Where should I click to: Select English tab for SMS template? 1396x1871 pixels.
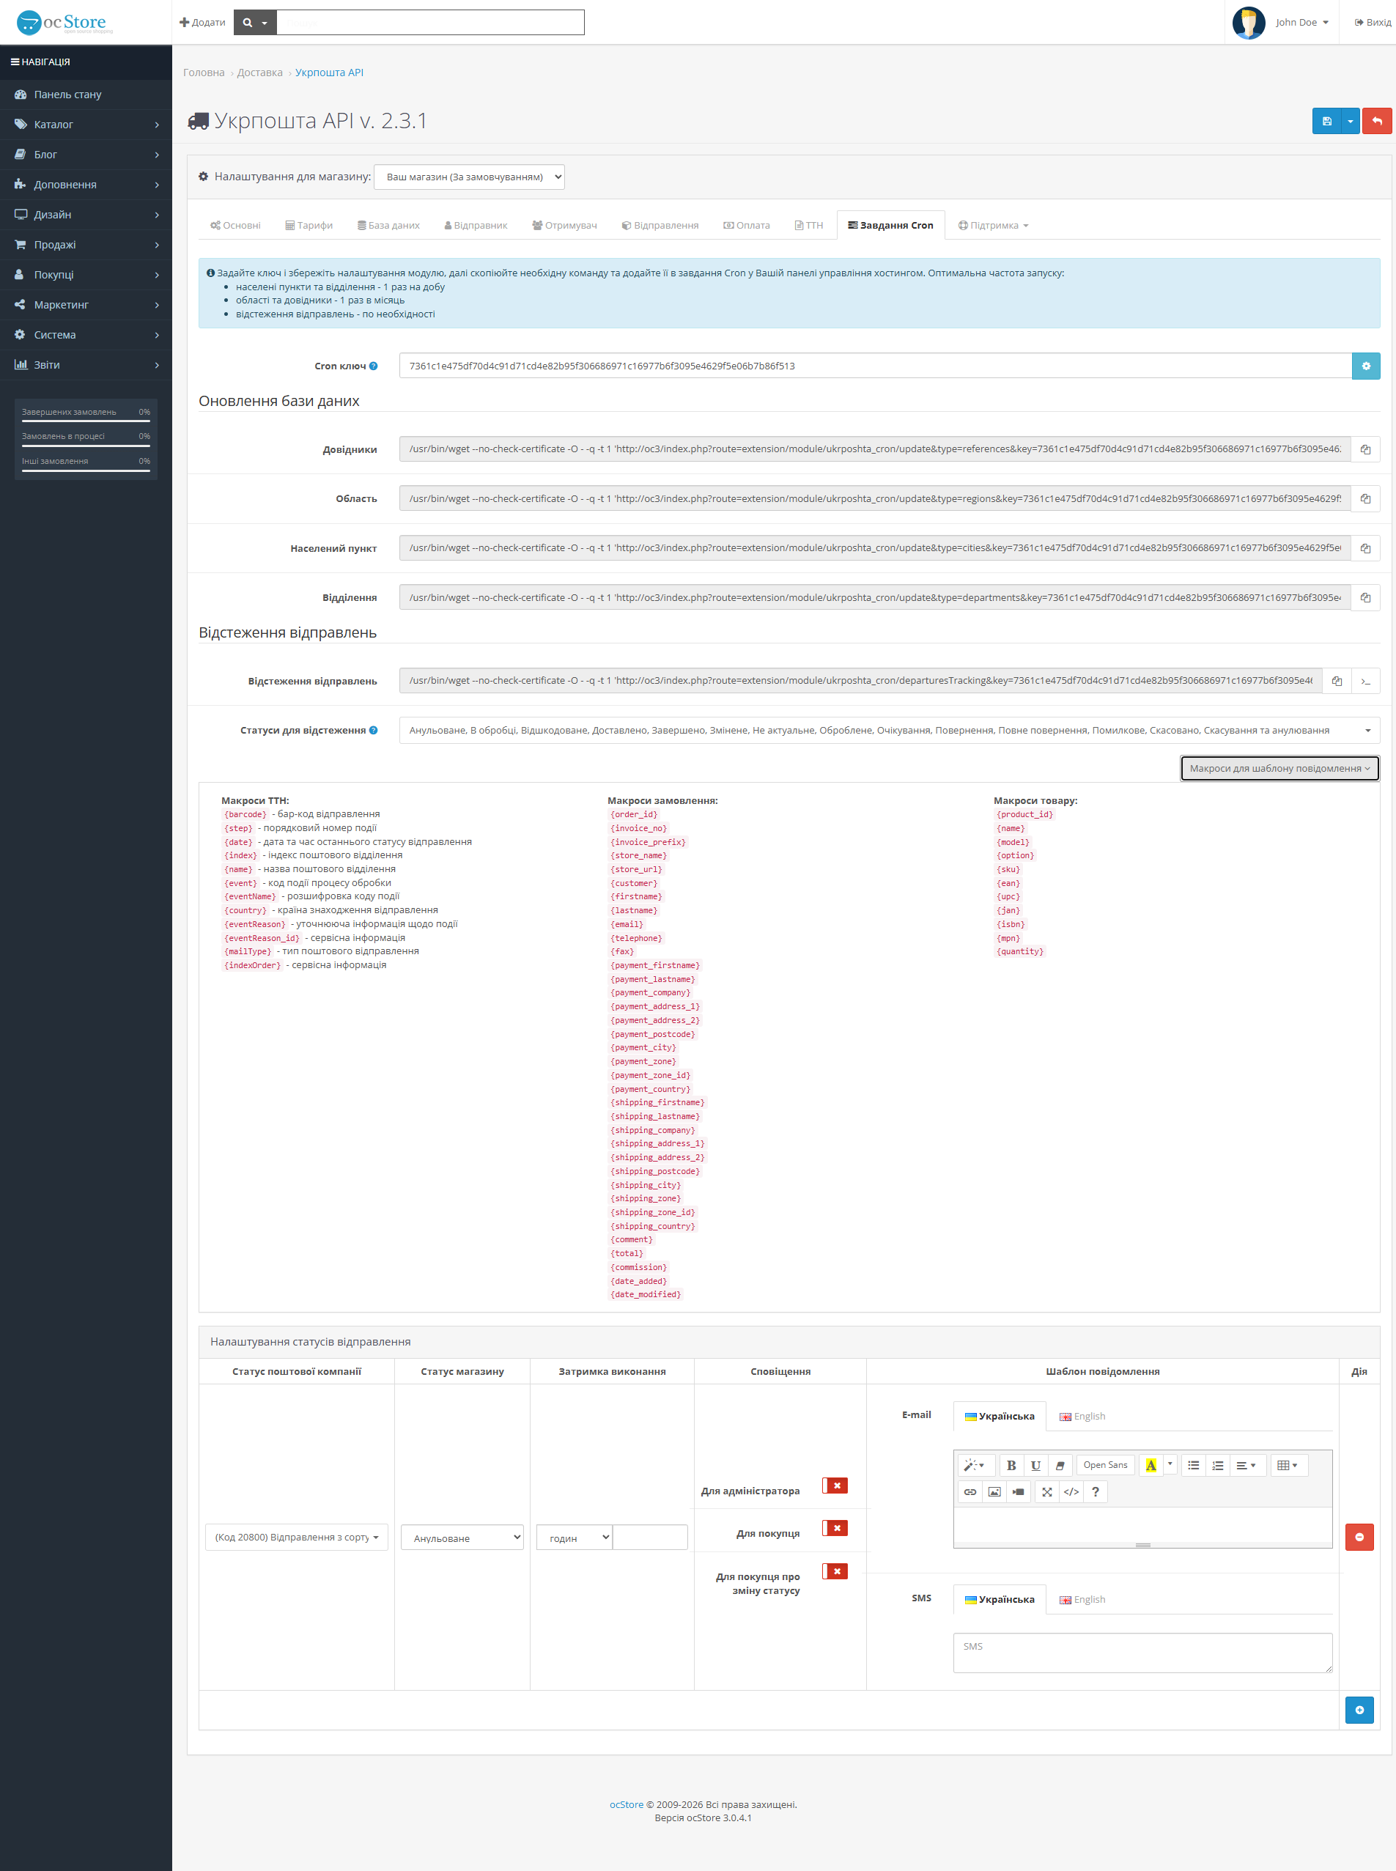click(1082, 1600)
